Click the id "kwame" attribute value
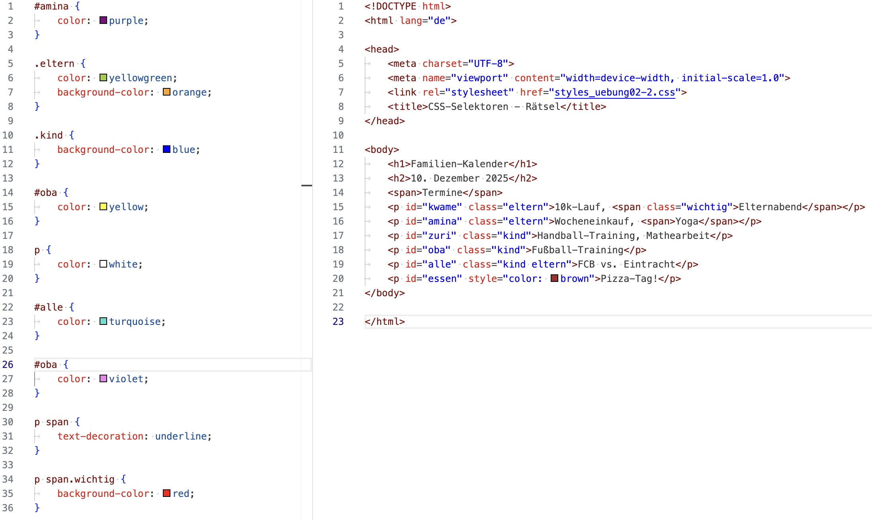This screenshot has height=520, width=872. [443, 207]
